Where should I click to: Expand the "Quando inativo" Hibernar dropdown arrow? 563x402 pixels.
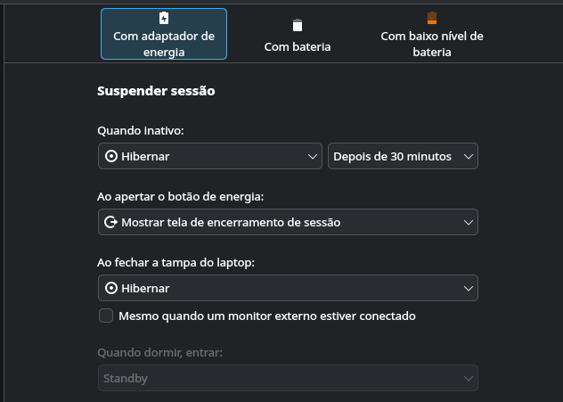click(313, 157)
